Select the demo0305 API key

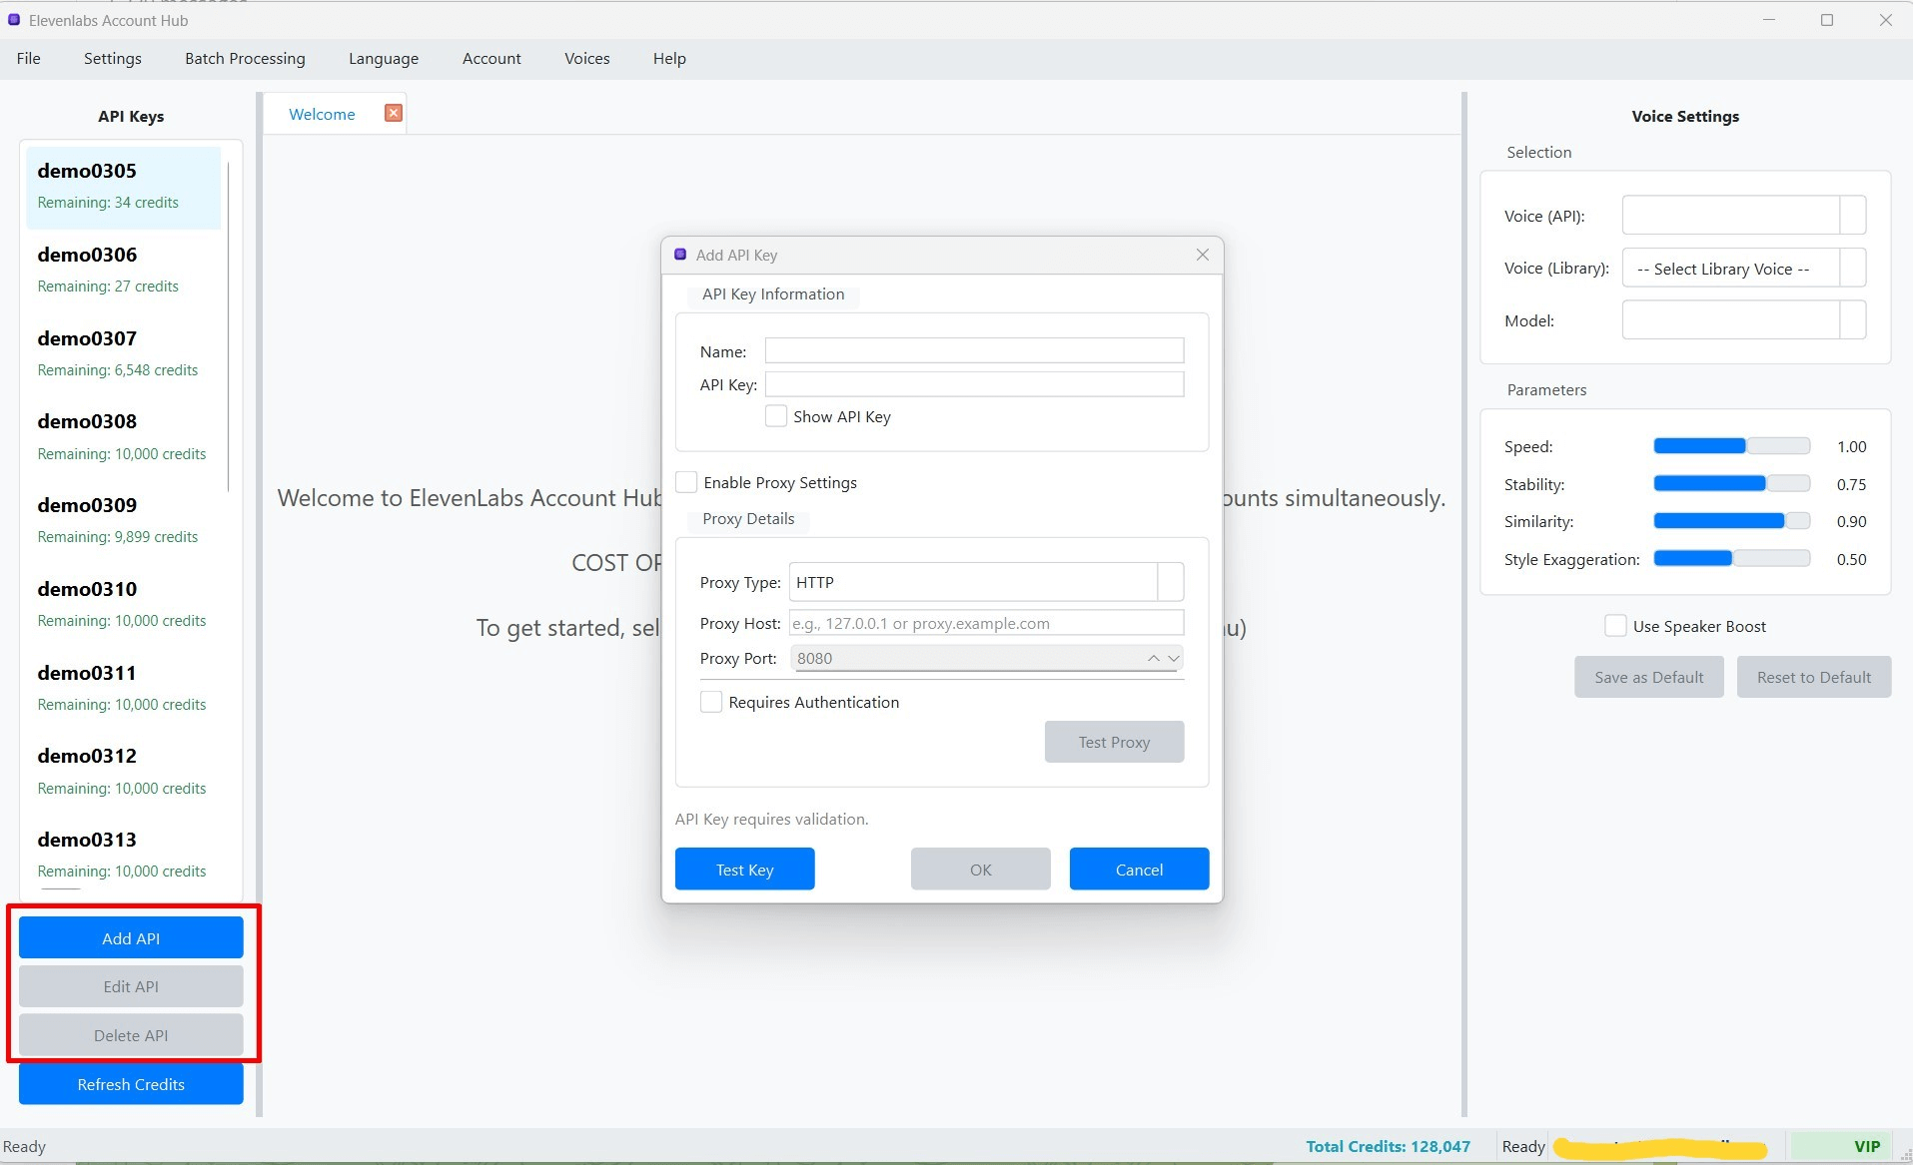(123, 187)
